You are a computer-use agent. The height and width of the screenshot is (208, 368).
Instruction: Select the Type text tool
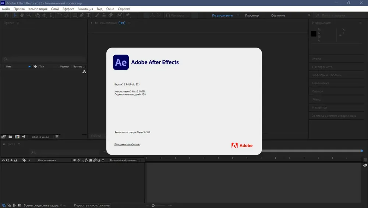point(88,15)
